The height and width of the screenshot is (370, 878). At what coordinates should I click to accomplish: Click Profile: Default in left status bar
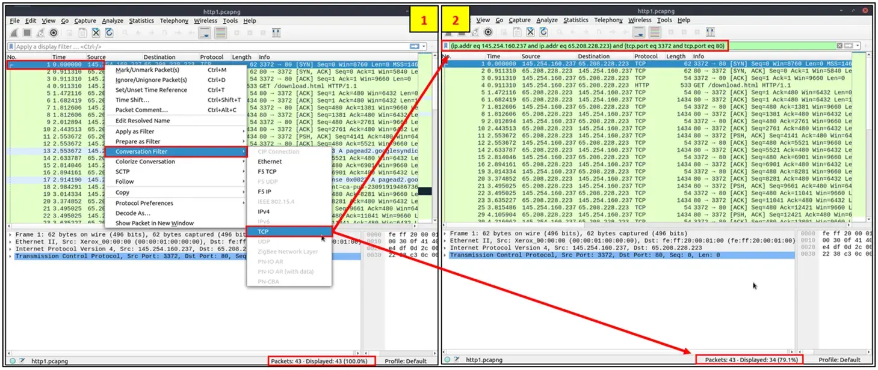pyautogui.click(x=406, y=361)
